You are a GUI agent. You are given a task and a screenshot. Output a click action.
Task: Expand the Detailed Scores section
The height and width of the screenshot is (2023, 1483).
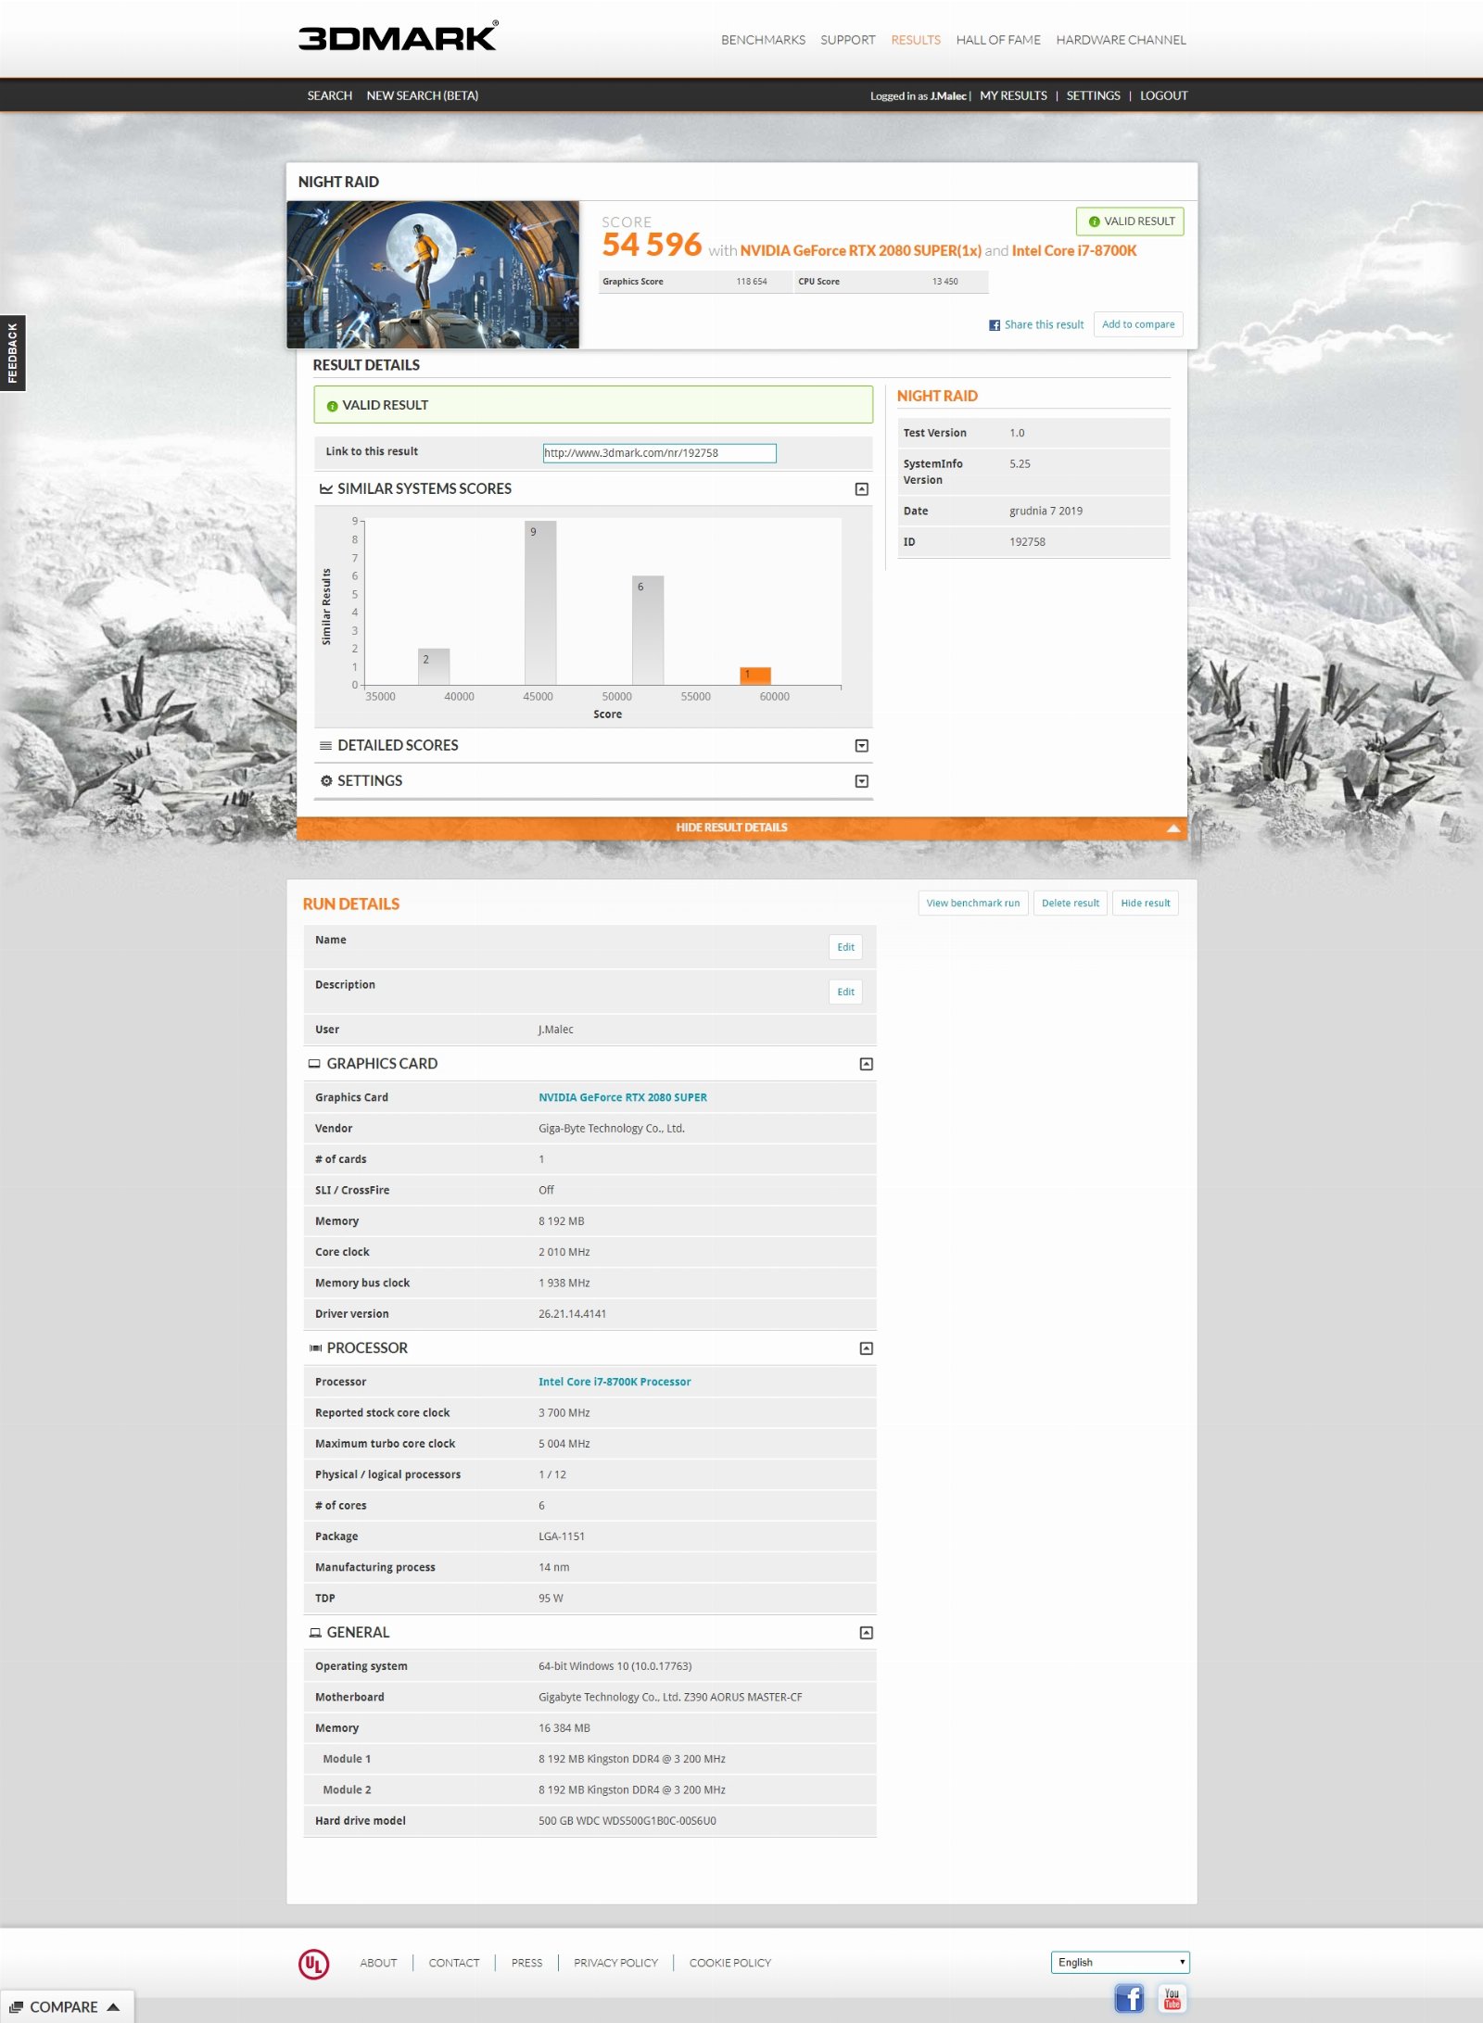[861, 745]
